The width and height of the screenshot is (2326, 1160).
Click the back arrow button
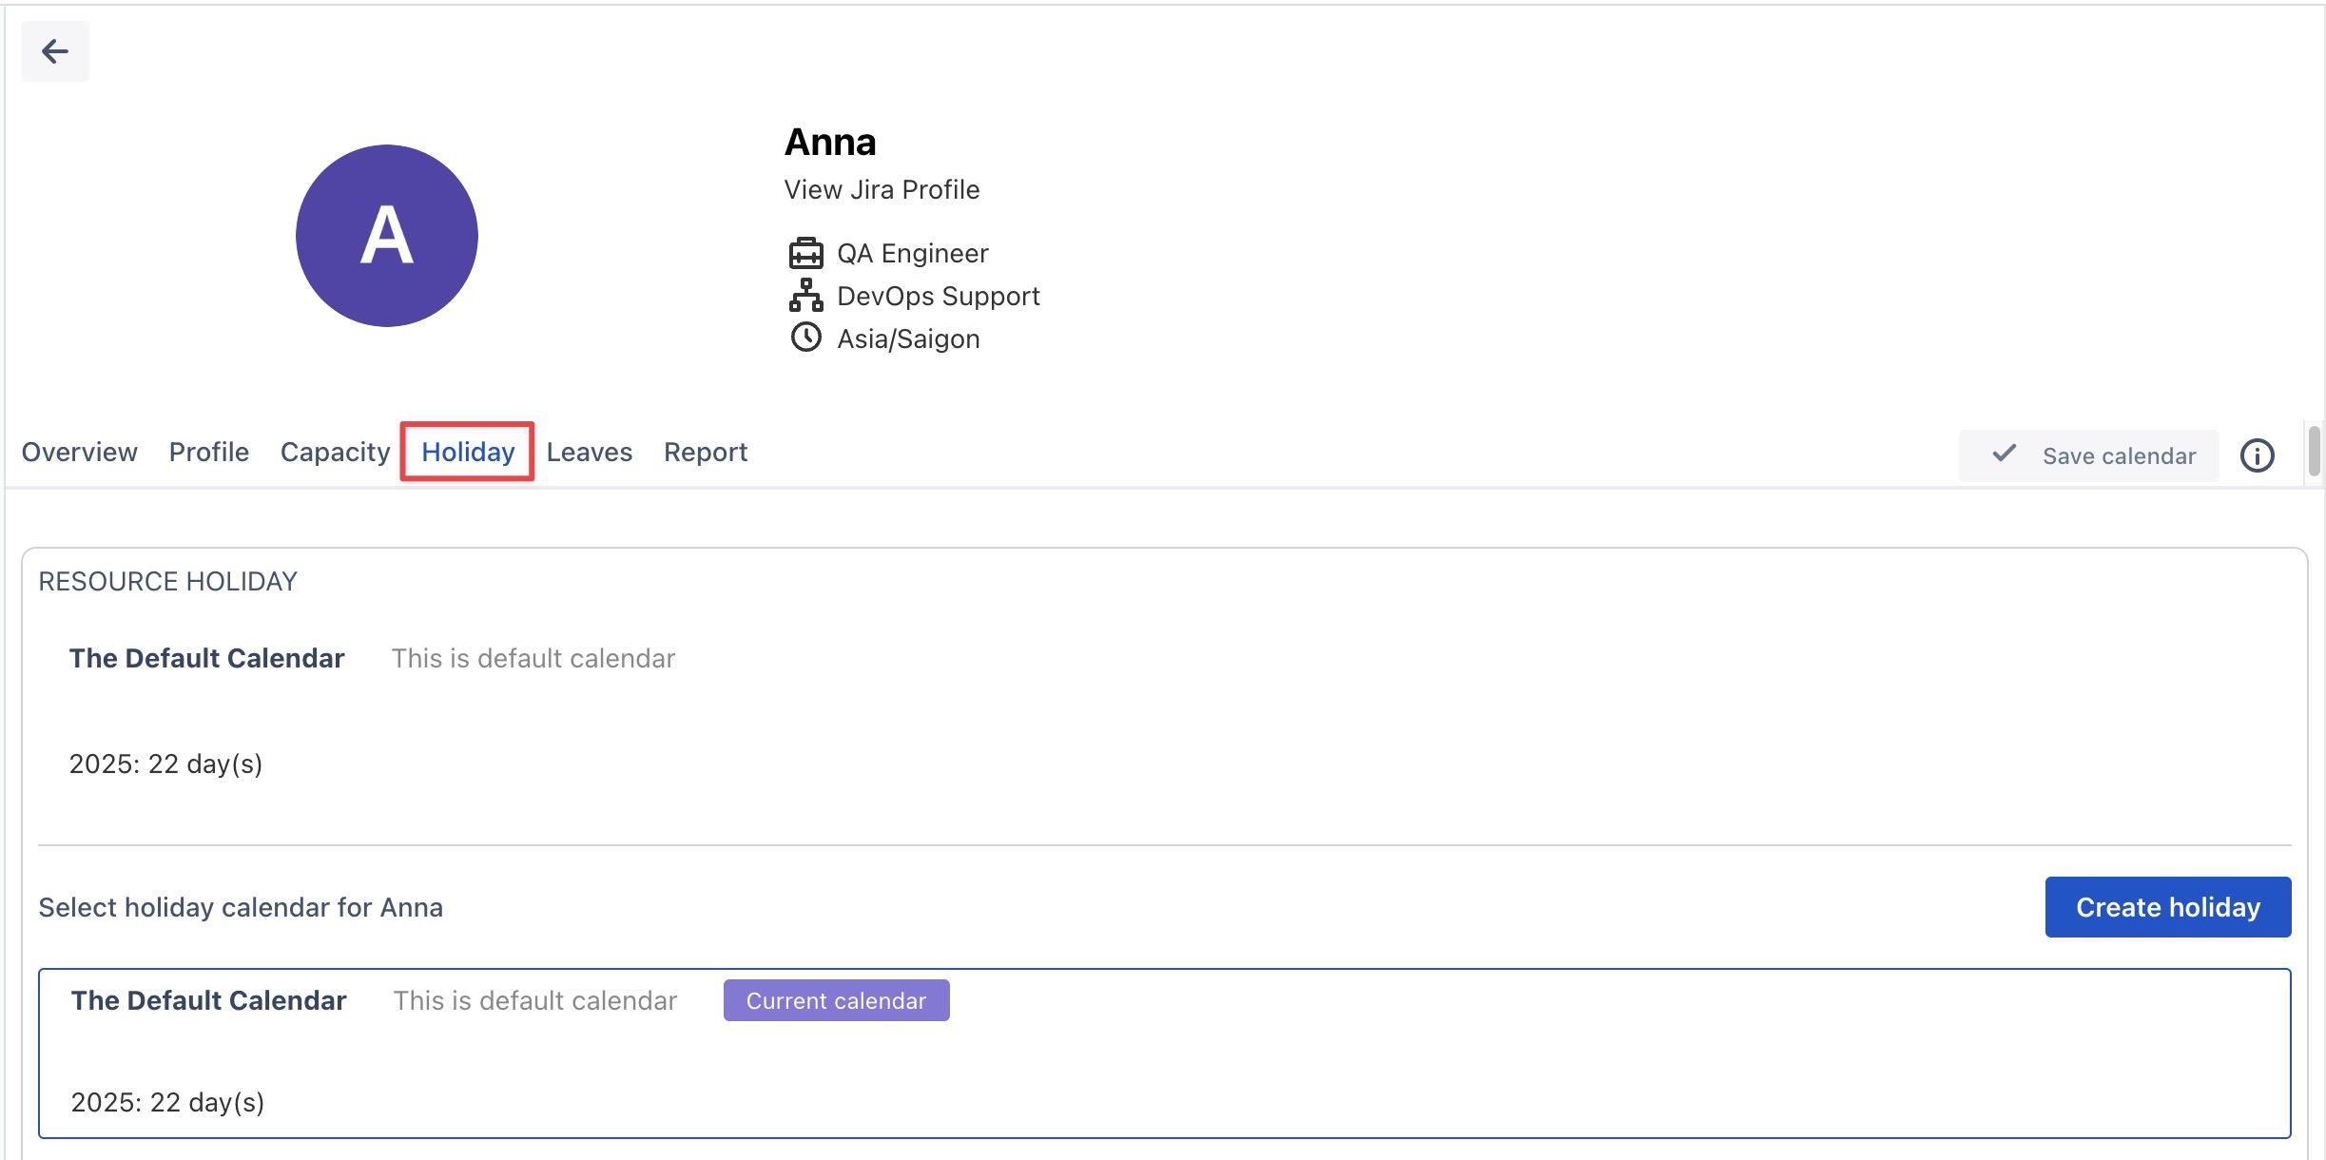(55, 51)
